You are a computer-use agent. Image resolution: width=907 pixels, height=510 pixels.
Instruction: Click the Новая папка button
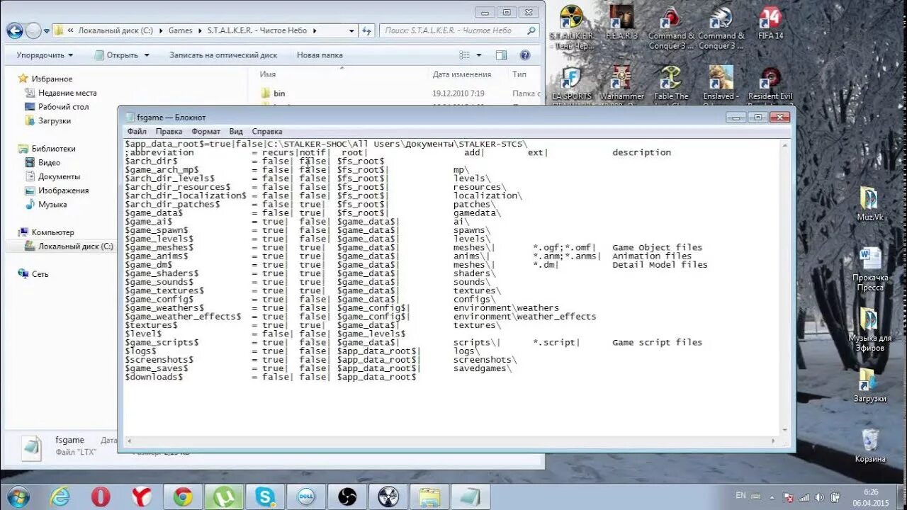(320, 55)
